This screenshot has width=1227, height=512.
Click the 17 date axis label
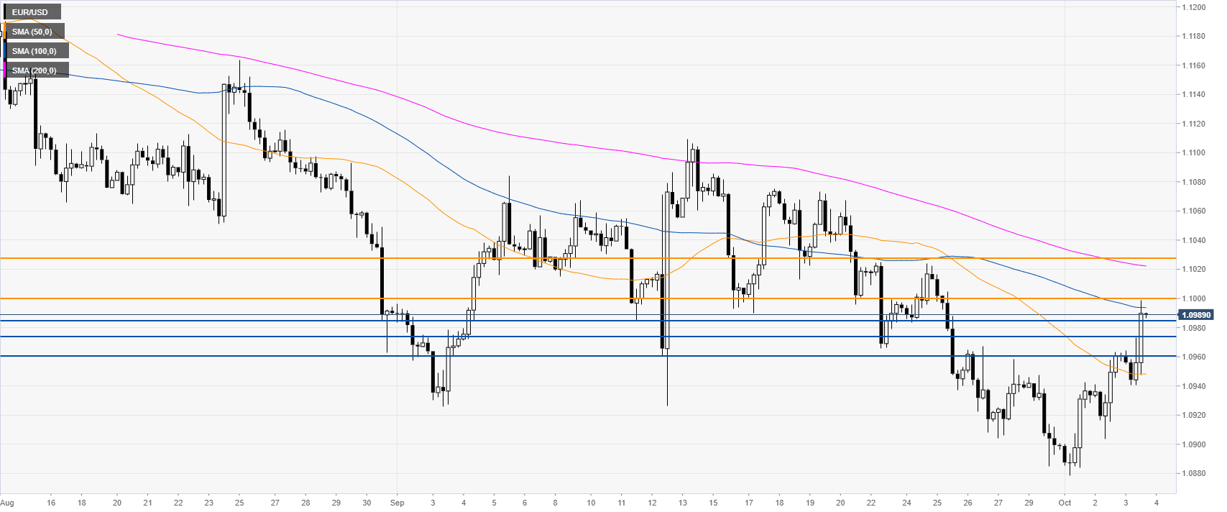[748, 503]
